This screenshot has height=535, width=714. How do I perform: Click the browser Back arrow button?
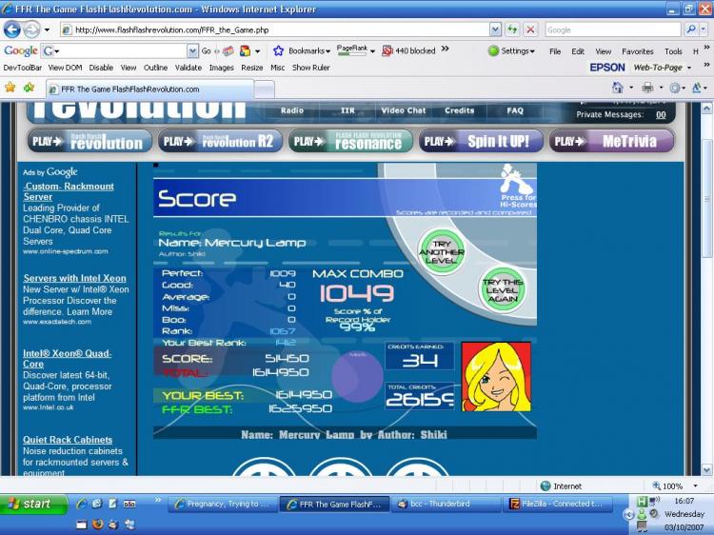pyautogui.click(x=11, y=30)
